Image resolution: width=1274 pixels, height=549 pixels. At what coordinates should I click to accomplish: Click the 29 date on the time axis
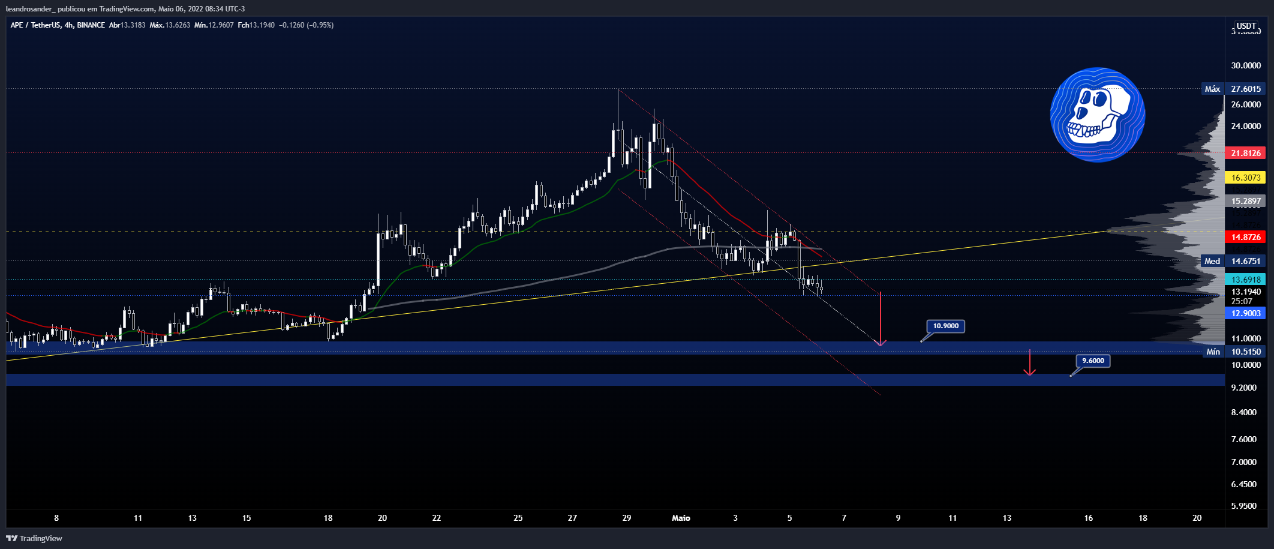[627, 518]
